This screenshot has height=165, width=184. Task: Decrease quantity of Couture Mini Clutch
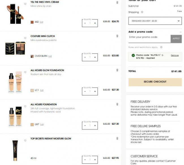85,57
